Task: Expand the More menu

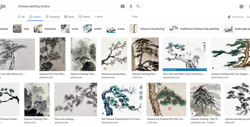Action: point(98,17)
